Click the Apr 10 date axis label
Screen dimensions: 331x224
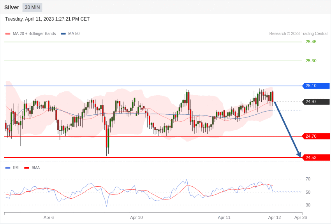(x=136, y=217)
